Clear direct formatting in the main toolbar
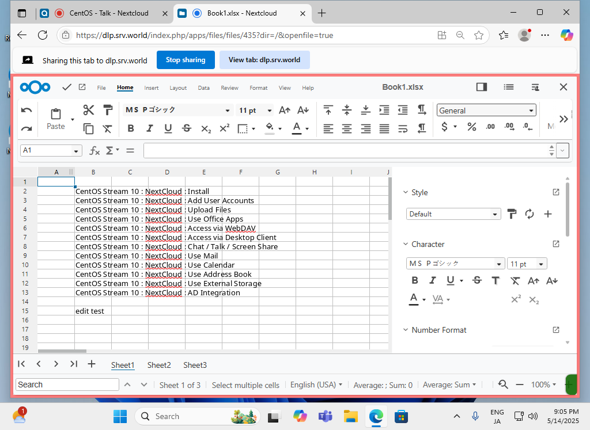 click(107, 128)
